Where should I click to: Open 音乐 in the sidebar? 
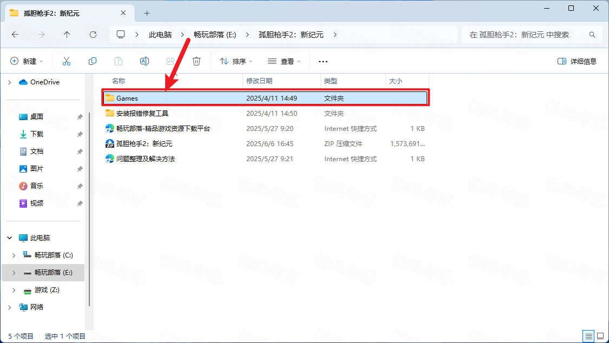pyautogui.click(x=37, y=186)
